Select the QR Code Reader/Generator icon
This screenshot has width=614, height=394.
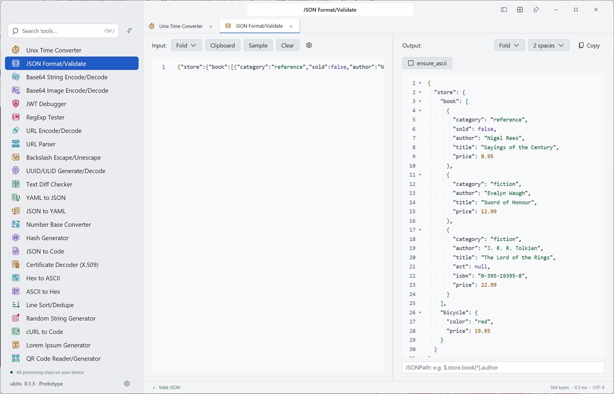16,358
